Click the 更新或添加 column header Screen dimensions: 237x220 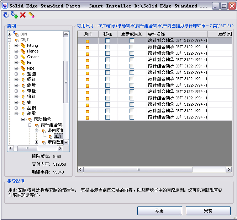click(x=132, y=34)
